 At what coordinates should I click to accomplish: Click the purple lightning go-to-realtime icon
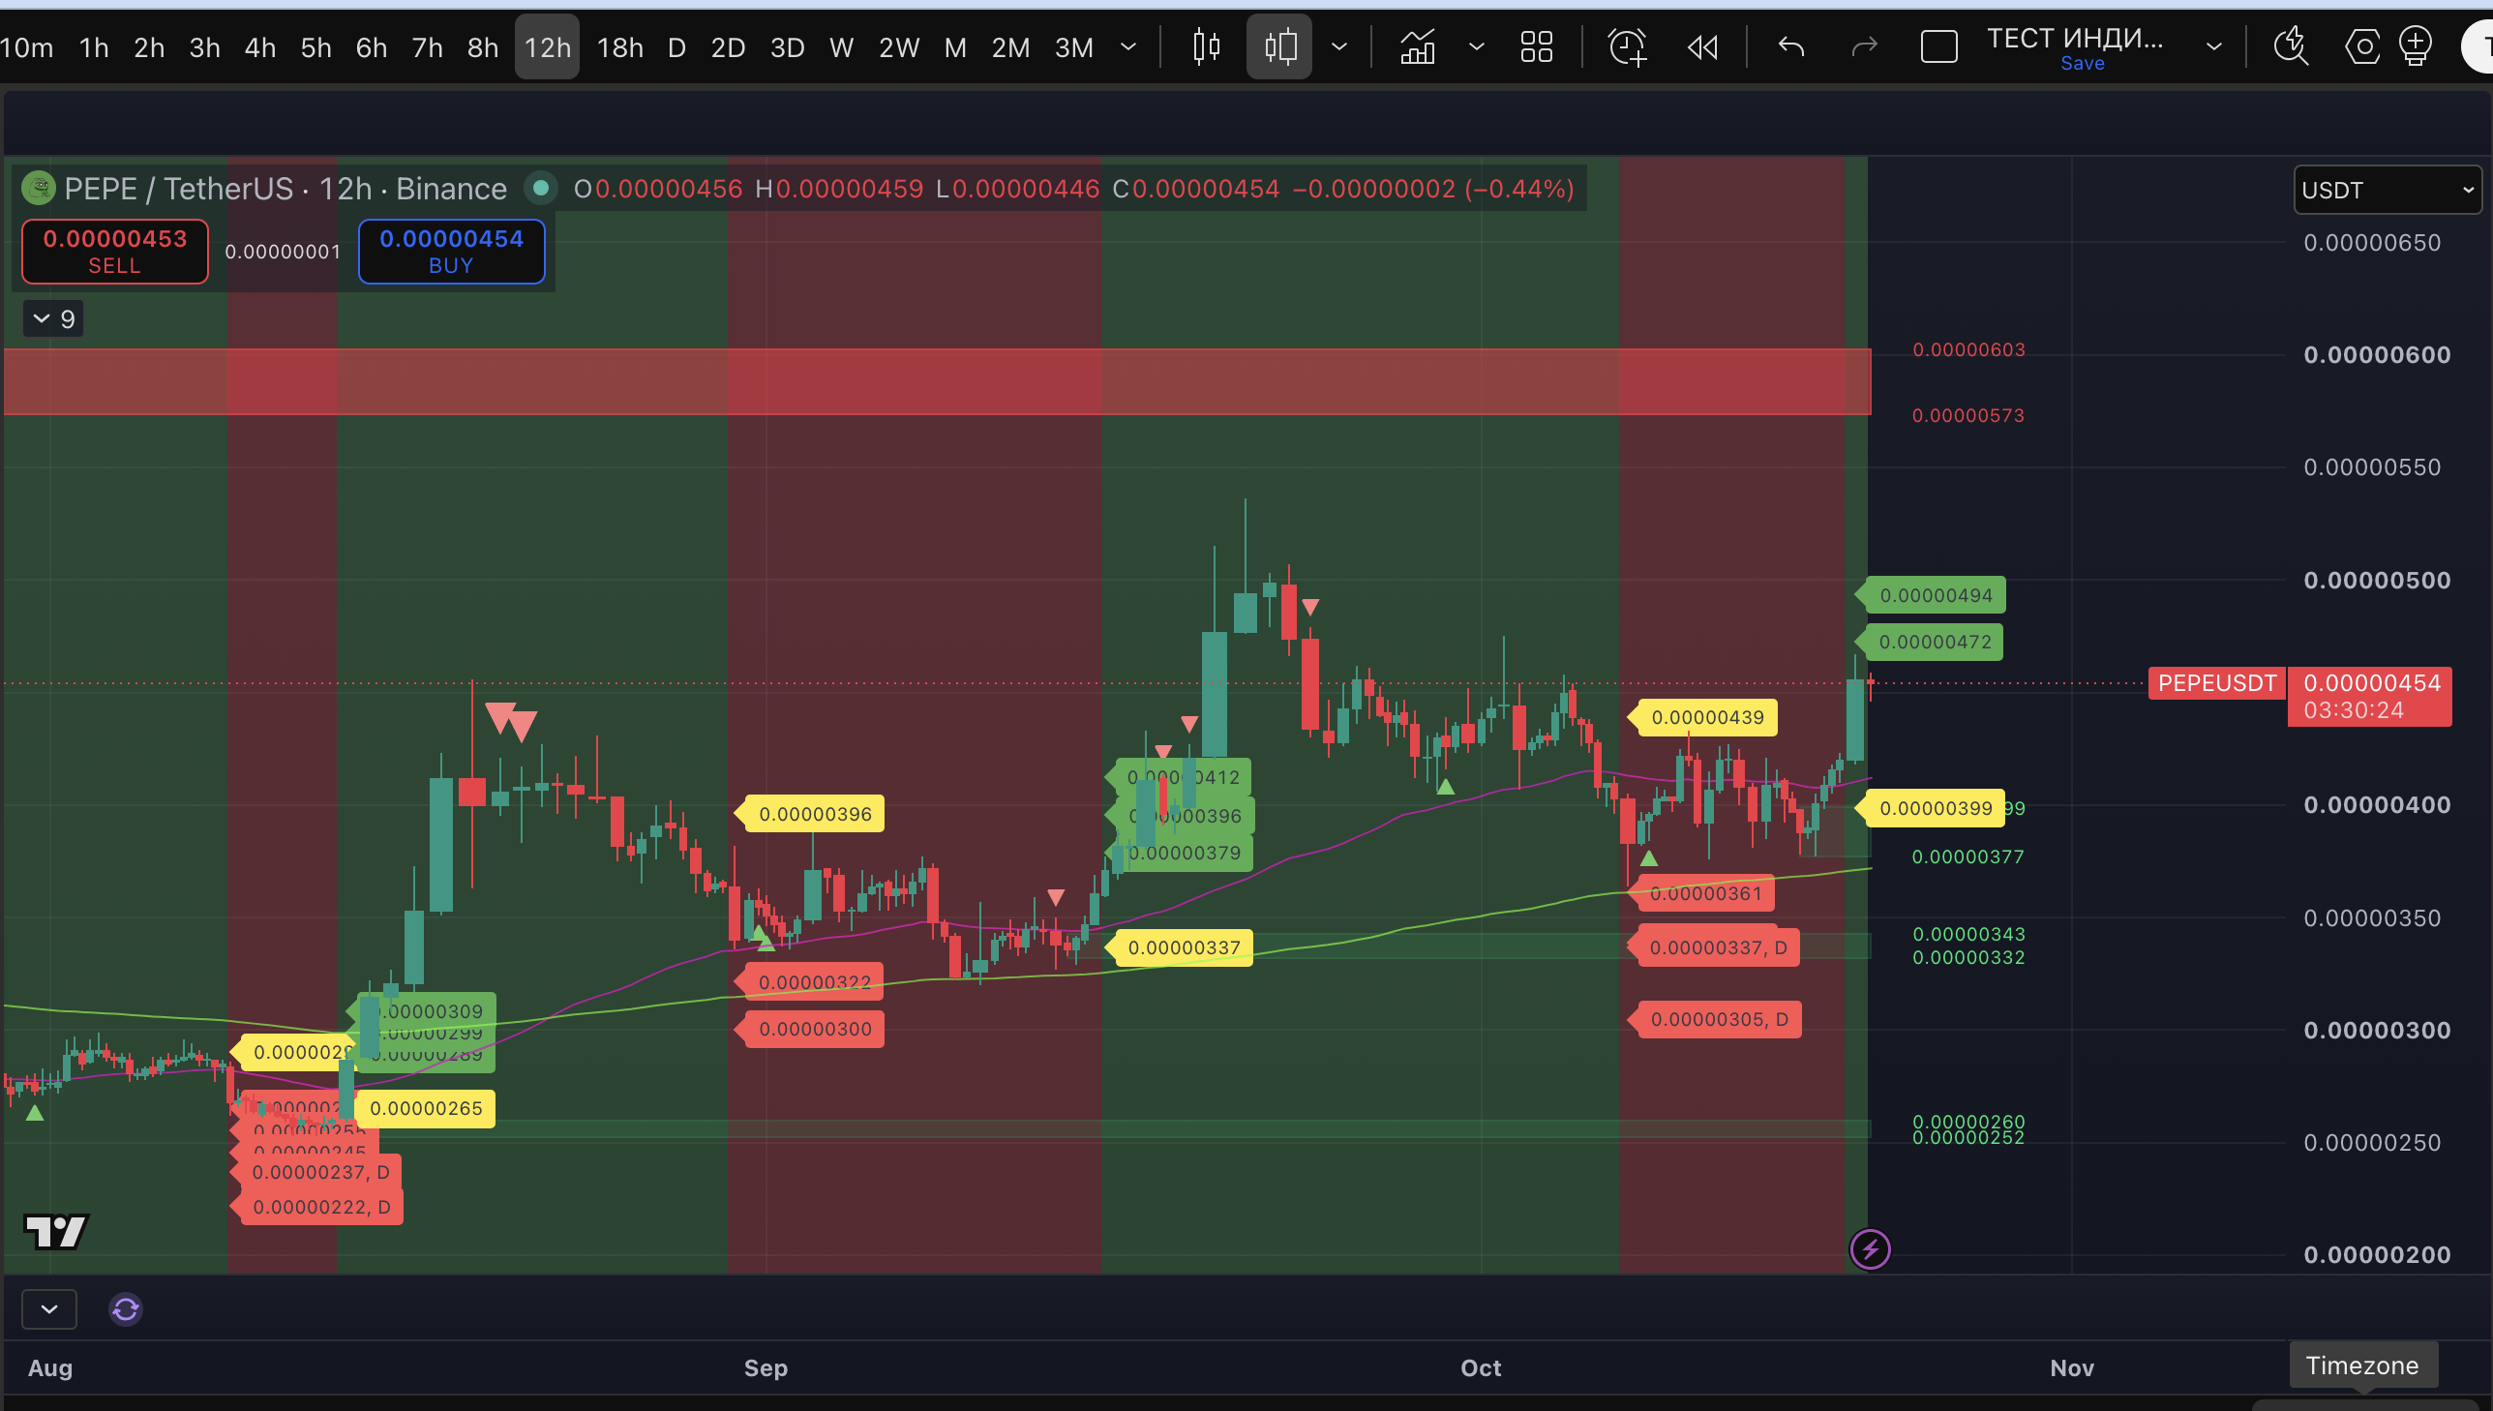click(x=1870, y=1249)
